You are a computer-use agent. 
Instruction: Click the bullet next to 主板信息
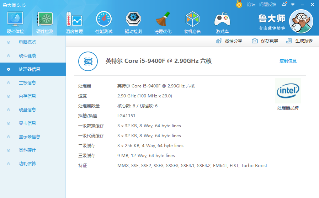(9, 83)
